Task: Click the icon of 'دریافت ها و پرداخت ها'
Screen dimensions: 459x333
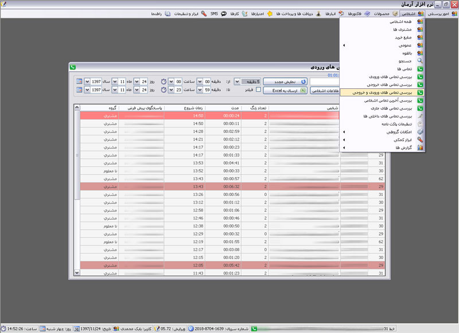Action: point(318,14)
